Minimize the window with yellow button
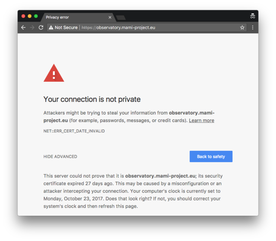The image size is (276, 241). coord(29,16)
